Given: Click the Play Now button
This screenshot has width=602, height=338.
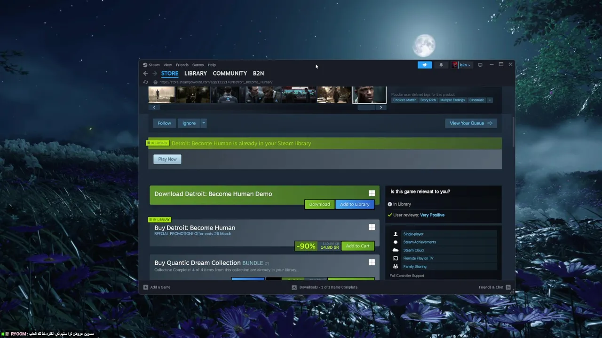Looking at the screenshot, I should click(167, 159).
